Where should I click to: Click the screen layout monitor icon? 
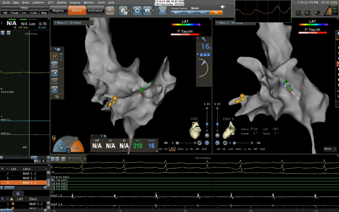click(x=162, y=11)
